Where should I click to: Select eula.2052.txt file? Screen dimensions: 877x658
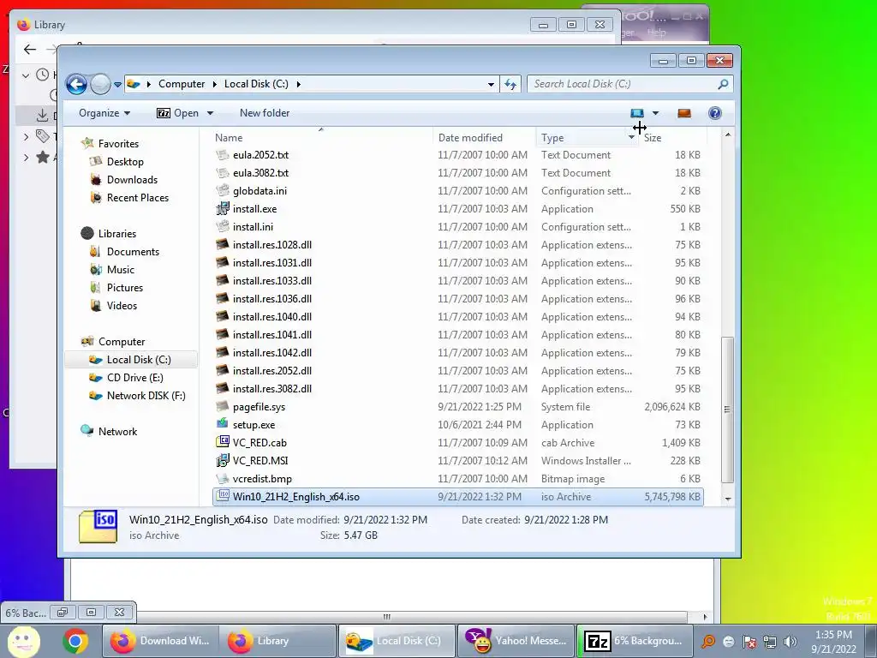pos(260,155)
